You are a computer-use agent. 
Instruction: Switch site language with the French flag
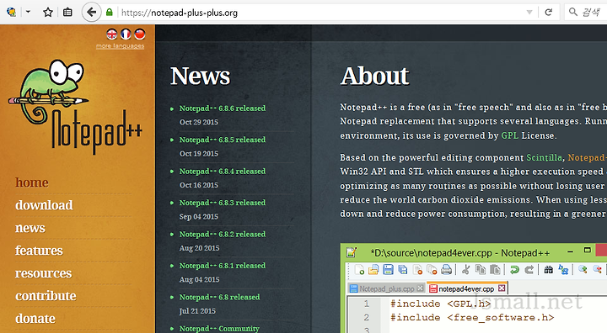[x=126, y=34]
